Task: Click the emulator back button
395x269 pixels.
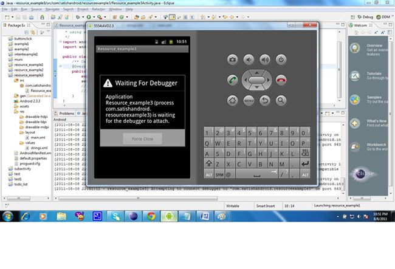Action: pos(265,100)
